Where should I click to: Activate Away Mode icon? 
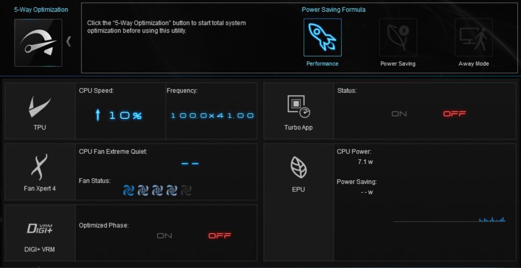click(x=474, y=37)
